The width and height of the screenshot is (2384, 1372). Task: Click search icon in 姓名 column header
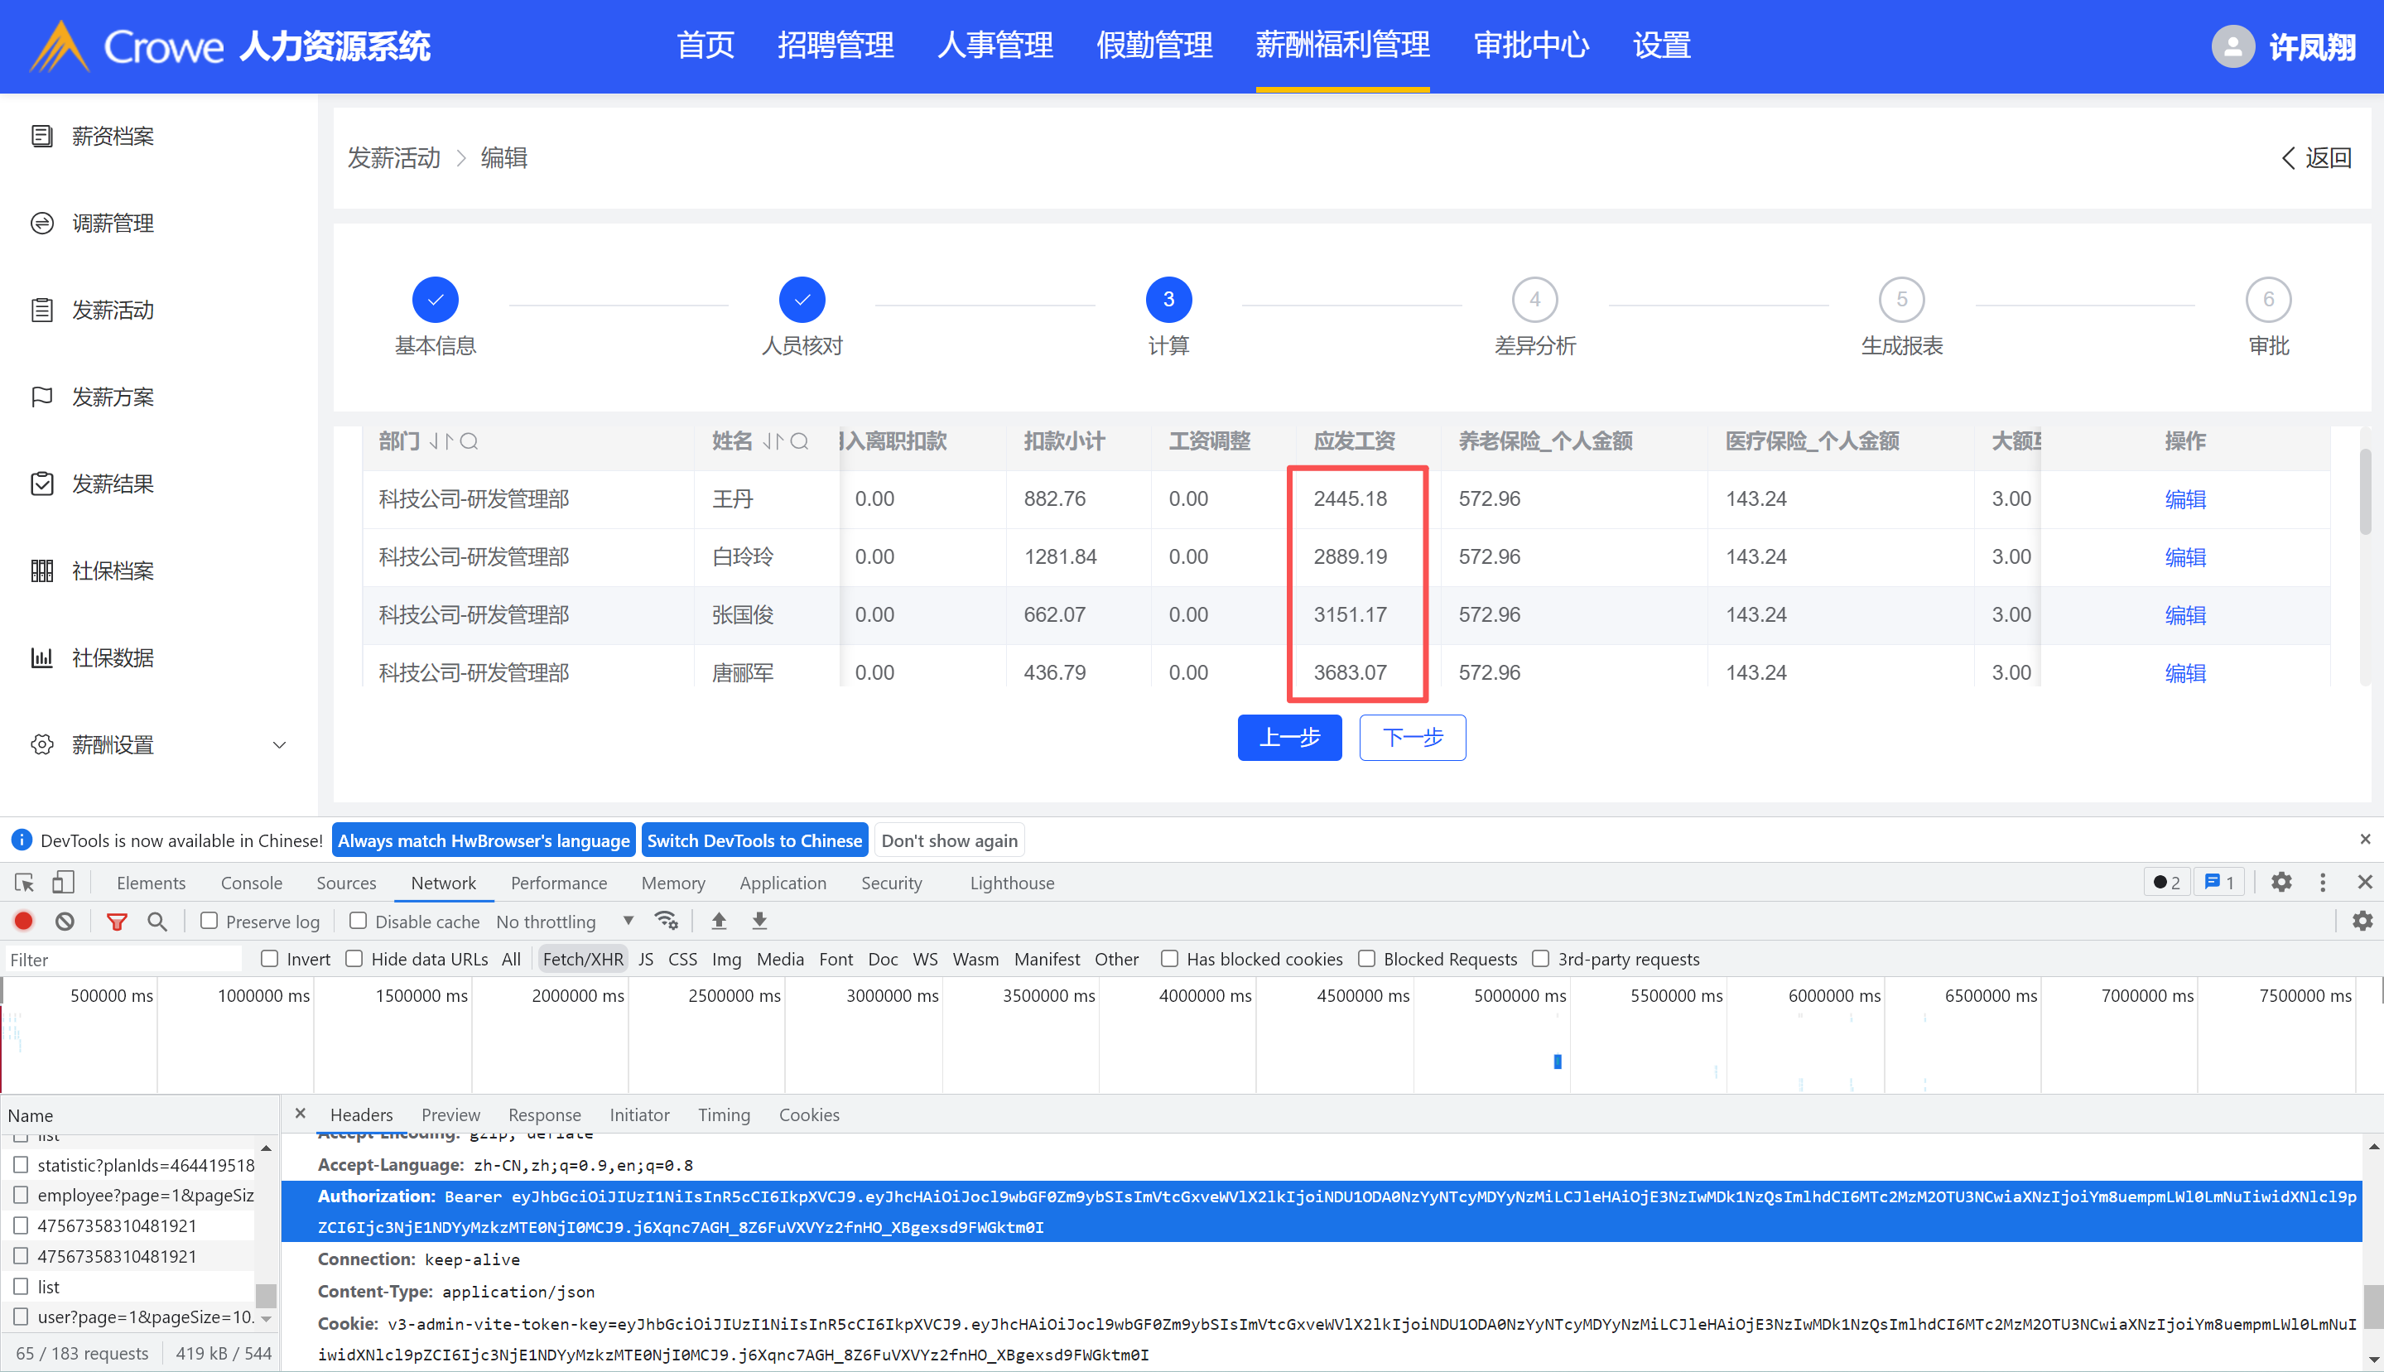click(800, 441)
